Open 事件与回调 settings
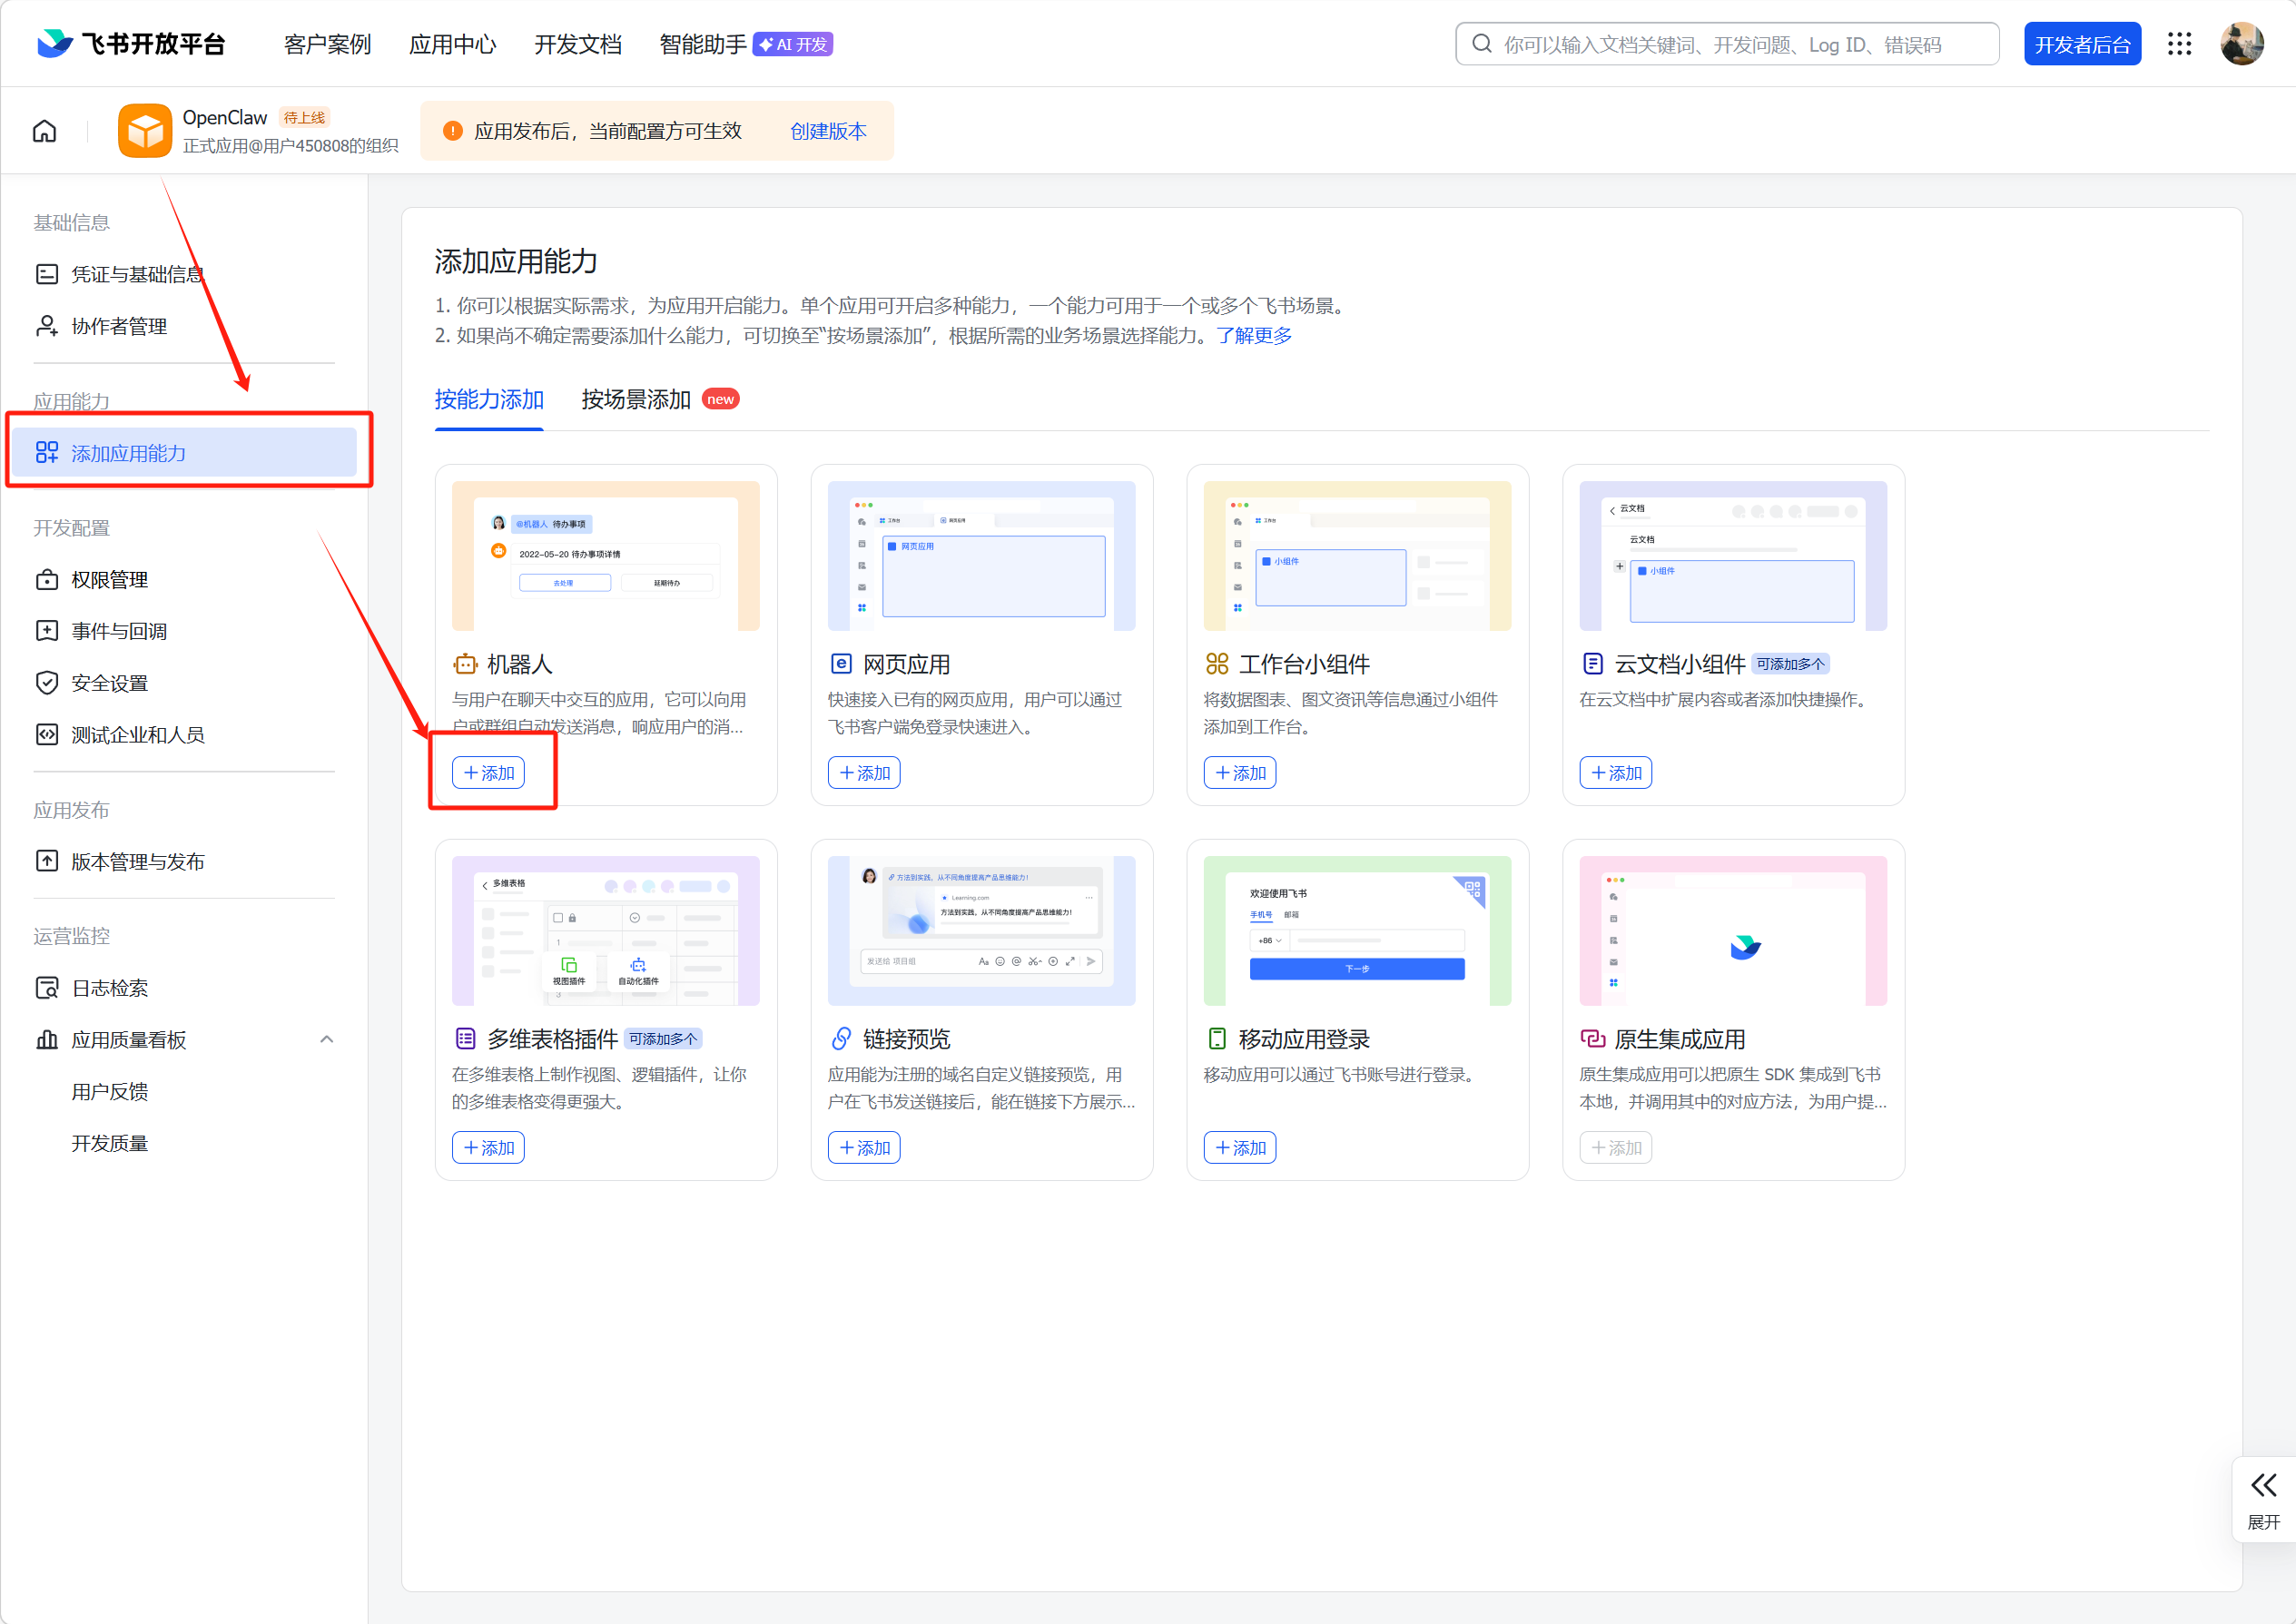The height and width of the screenshot is (1624, 2296). 118,631
